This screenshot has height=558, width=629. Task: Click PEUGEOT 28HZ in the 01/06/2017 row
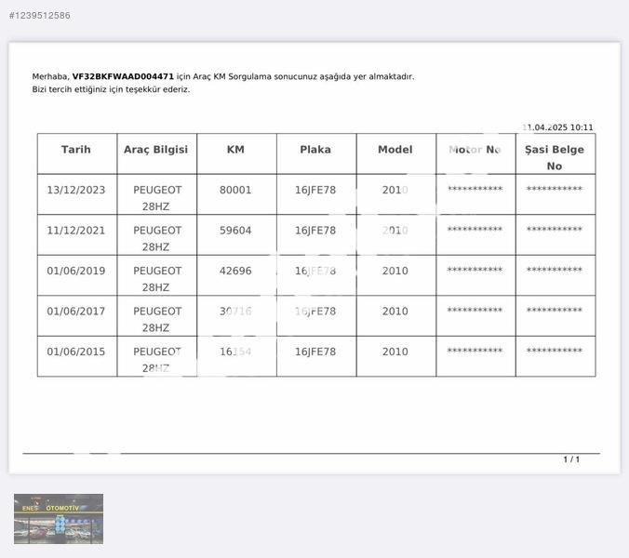pos(157,320)
